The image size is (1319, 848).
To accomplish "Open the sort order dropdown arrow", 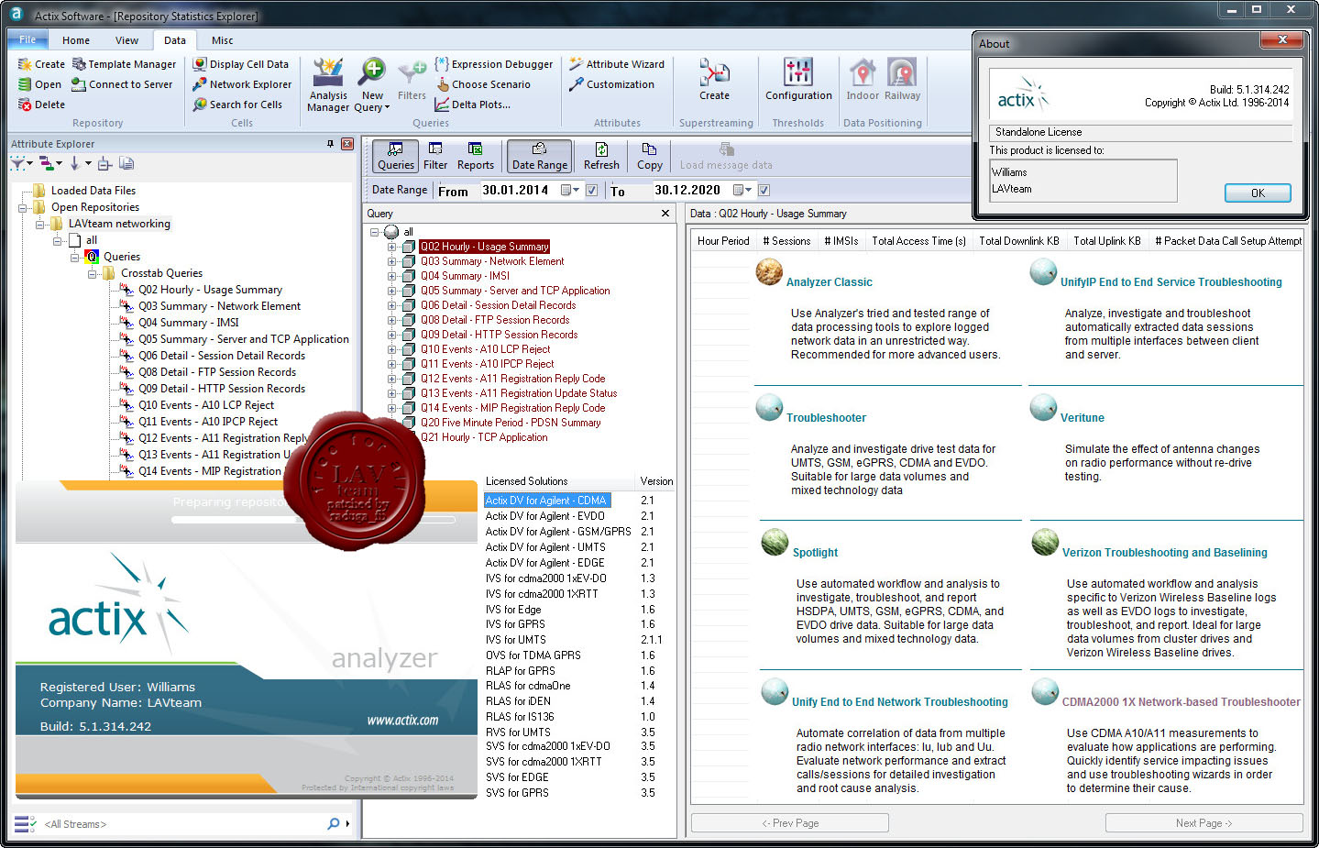I will [x=88, y=163].
